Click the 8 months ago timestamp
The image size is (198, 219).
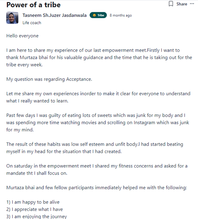click(x=121, y=15)
